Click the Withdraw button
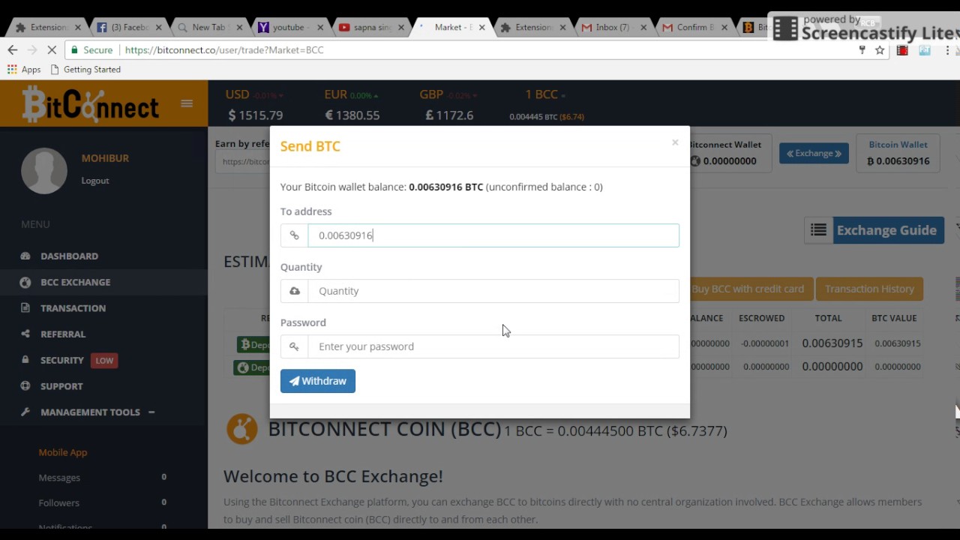Screen dimensions: 960x540 pos(318,381)
